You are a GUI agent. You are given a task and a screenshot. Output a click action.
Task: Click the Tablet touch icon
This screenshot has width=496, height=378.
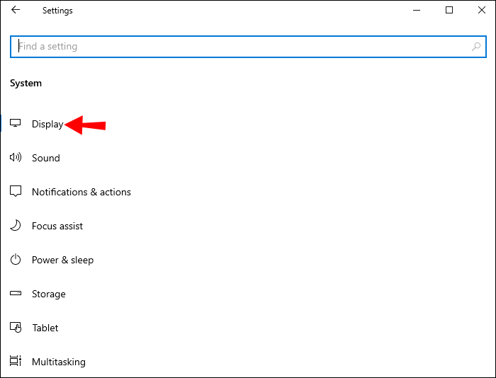(16, 328)
